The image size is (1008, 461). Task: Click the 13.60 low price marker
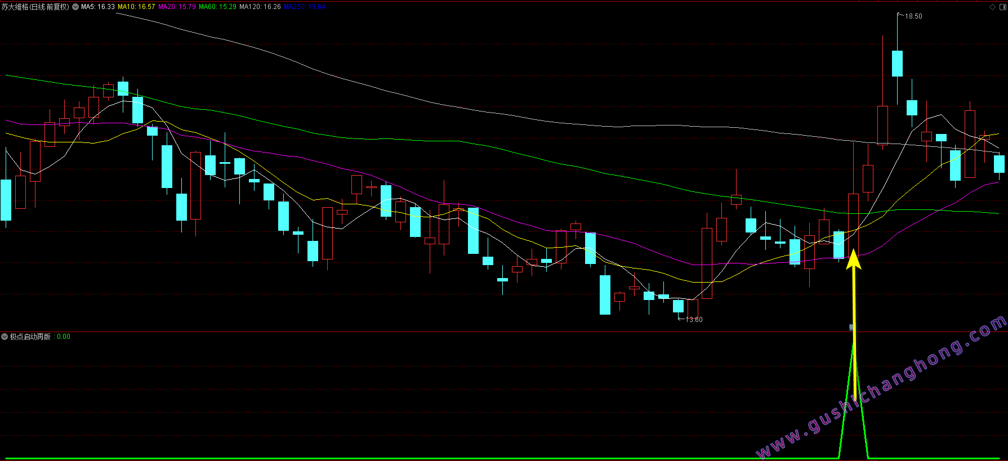pos(694,320)
